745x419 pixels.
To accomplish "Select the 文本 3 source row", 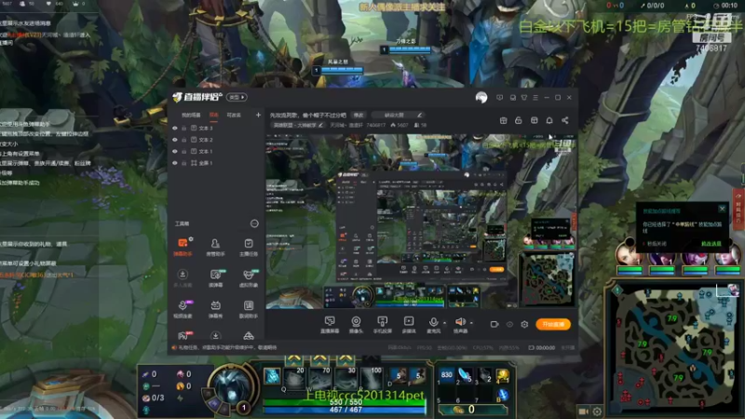I will point(216,128).
